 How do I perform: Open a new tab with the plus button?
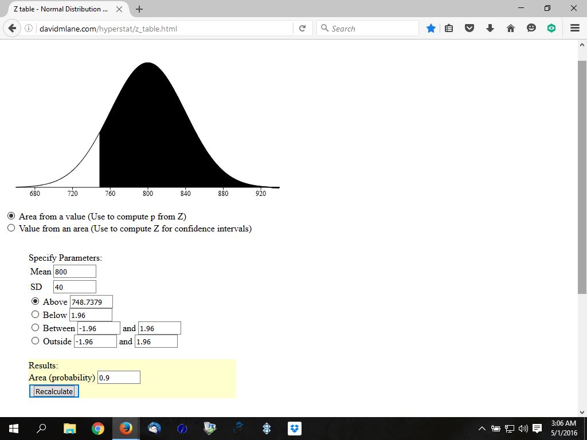[139, 9]
